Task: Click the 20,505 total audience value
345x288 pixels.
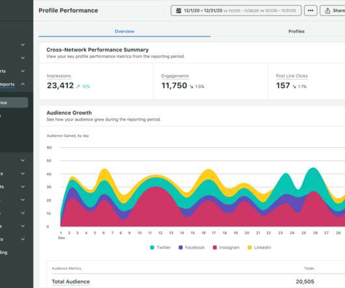Action: [x=305, y=281]
